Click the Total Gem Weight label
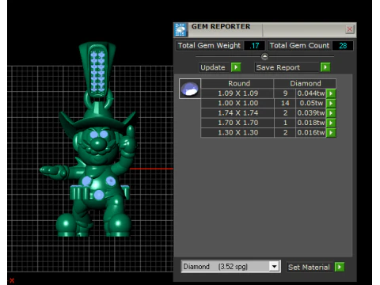380x285 pixels. tap(209, 45)
